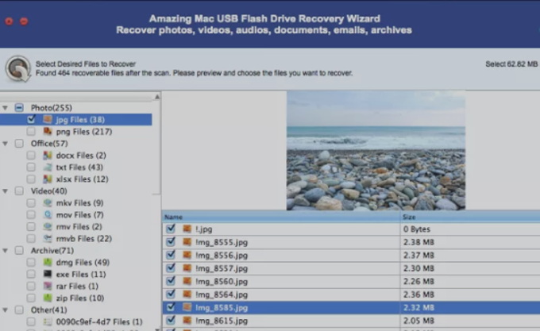Click the jpg Files type icon
Viewport: 540px width, 331px height.
coord(48,119)
